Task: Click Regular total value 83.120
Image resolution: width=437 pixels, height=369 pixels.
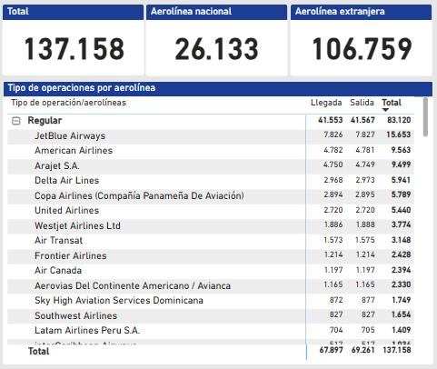Action: coord(399,120)
